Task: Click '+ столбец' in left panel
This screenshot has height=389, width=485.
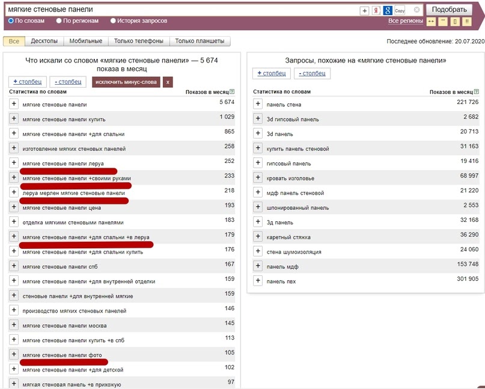Action: click(x=28, y=82)
